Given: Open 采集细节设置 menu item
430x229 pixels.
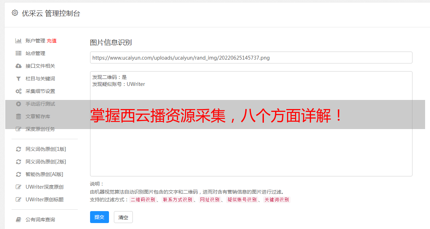Looking at the screenshot, I should 40,91.
